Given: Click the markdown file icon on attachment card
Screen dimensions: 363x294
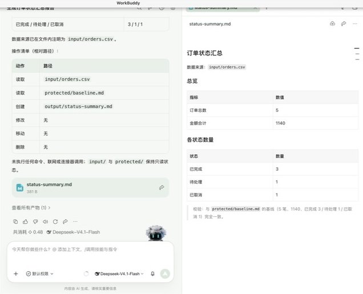Looking at the screenshot, I should 20,188.
